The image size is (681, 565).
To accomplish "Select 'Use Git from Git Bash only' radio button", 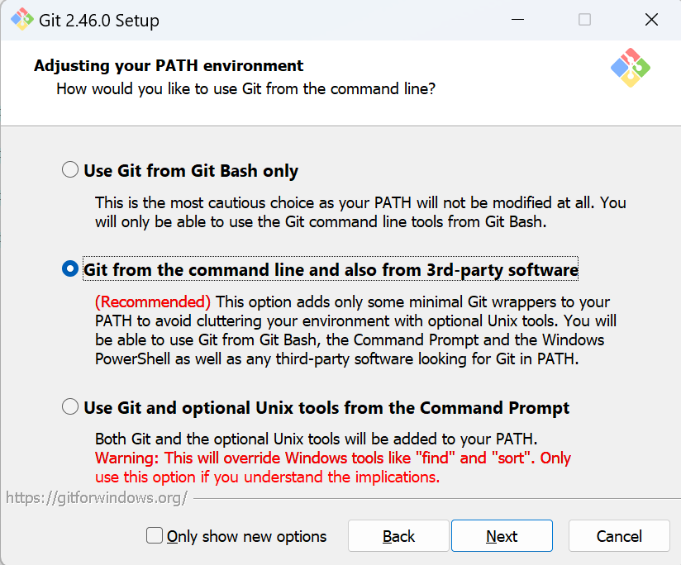I will pyautogui.click(x=70, y=169).
